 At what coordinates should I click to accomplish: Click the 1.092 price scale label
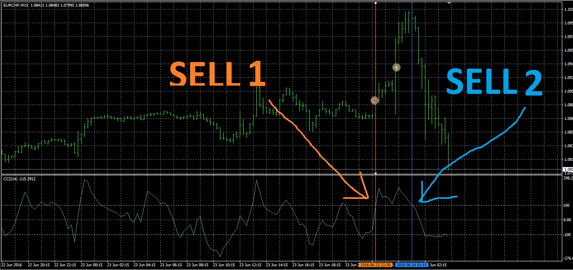click(568, 78)
